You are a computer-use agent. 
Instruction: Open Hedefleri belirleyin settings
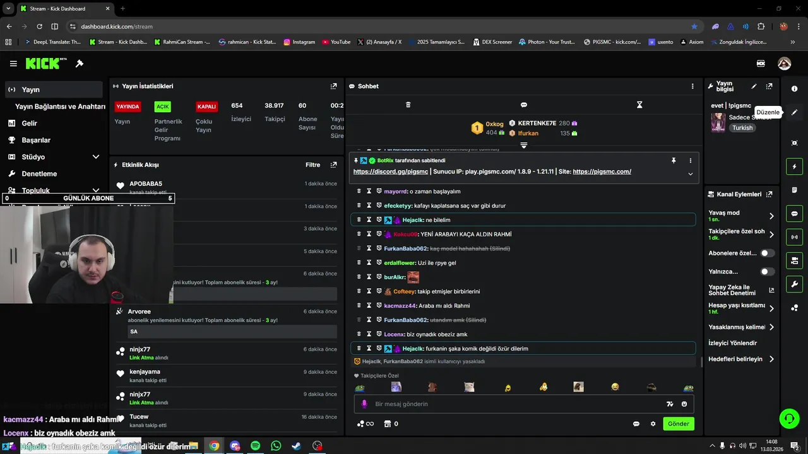pyautogui.click(x=741, y=359)
